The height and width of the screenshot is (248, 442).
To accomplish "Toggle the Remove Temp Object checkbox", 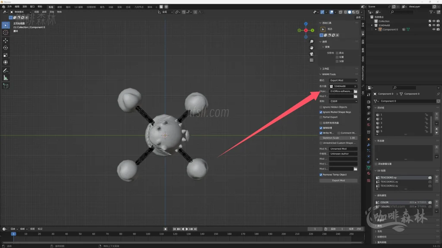I will point(321,175).
